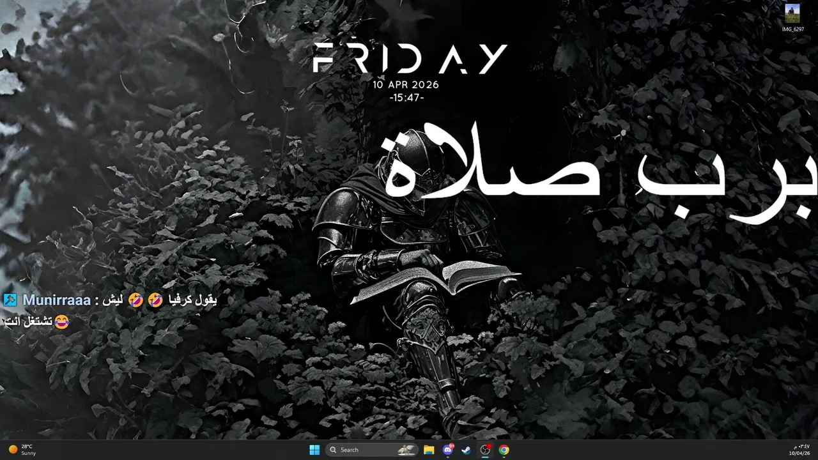Click the bird image inside Search box
Screen dimensions: 818x460
[407, 450]
